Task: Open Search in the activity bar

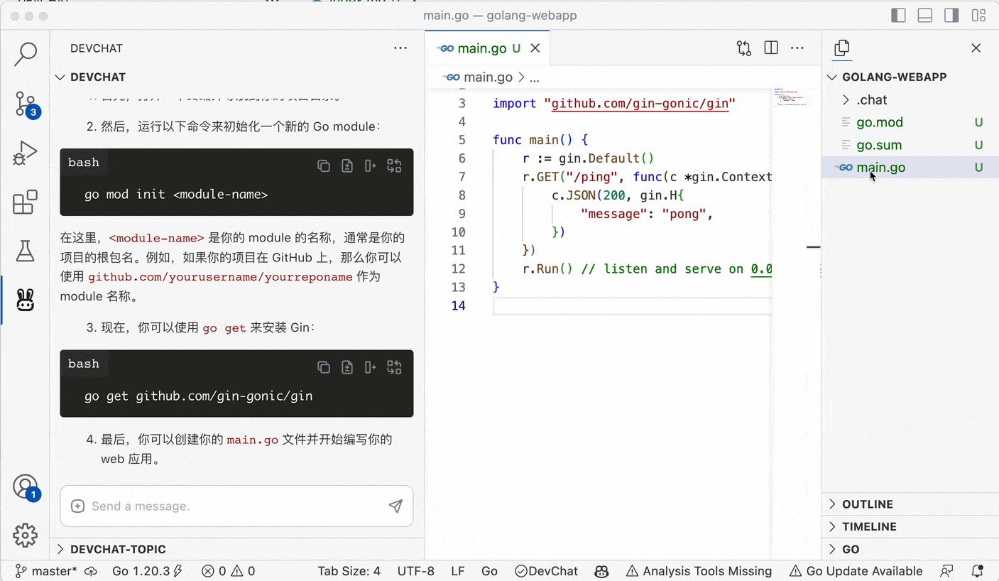Action: (x=25, y=54)
